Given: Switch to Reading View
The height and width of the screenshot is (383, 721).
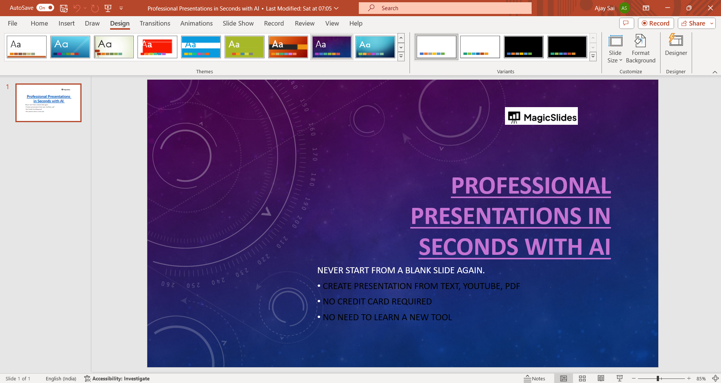Looking at the screenshot, I should (601, 378).
